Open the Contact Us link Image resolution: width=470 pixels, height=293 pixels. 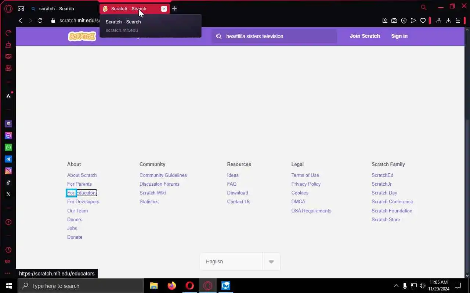tap(239, 201)
